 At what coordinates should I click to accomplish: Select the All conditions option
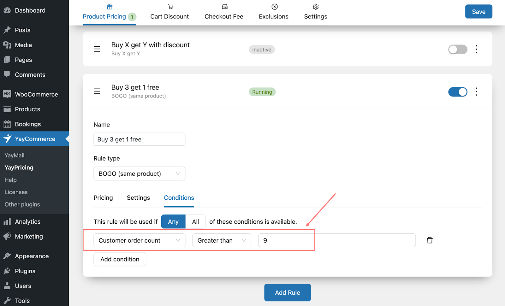click(196, 221)
